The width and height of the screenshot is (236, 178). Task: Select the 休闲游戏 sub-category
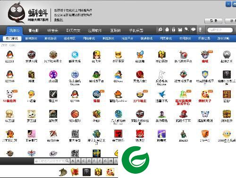[x=185, y=38]
